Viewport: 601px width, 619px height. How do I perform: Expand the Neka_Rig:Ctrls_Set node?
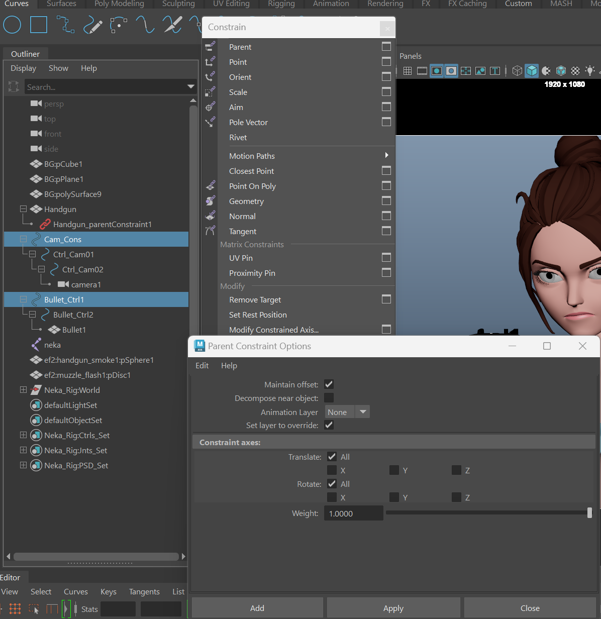click(x=23, y=435)
